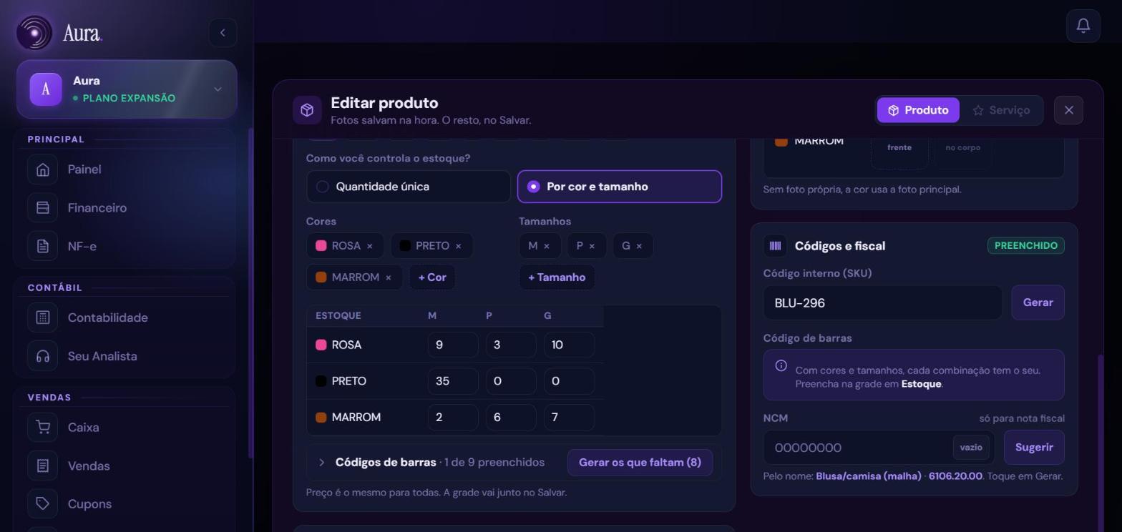The width and height of the screenshot is (1122, 532).
Task: Click the Blusa/camisa (malha) suggestion text
Action: point(868,476)
